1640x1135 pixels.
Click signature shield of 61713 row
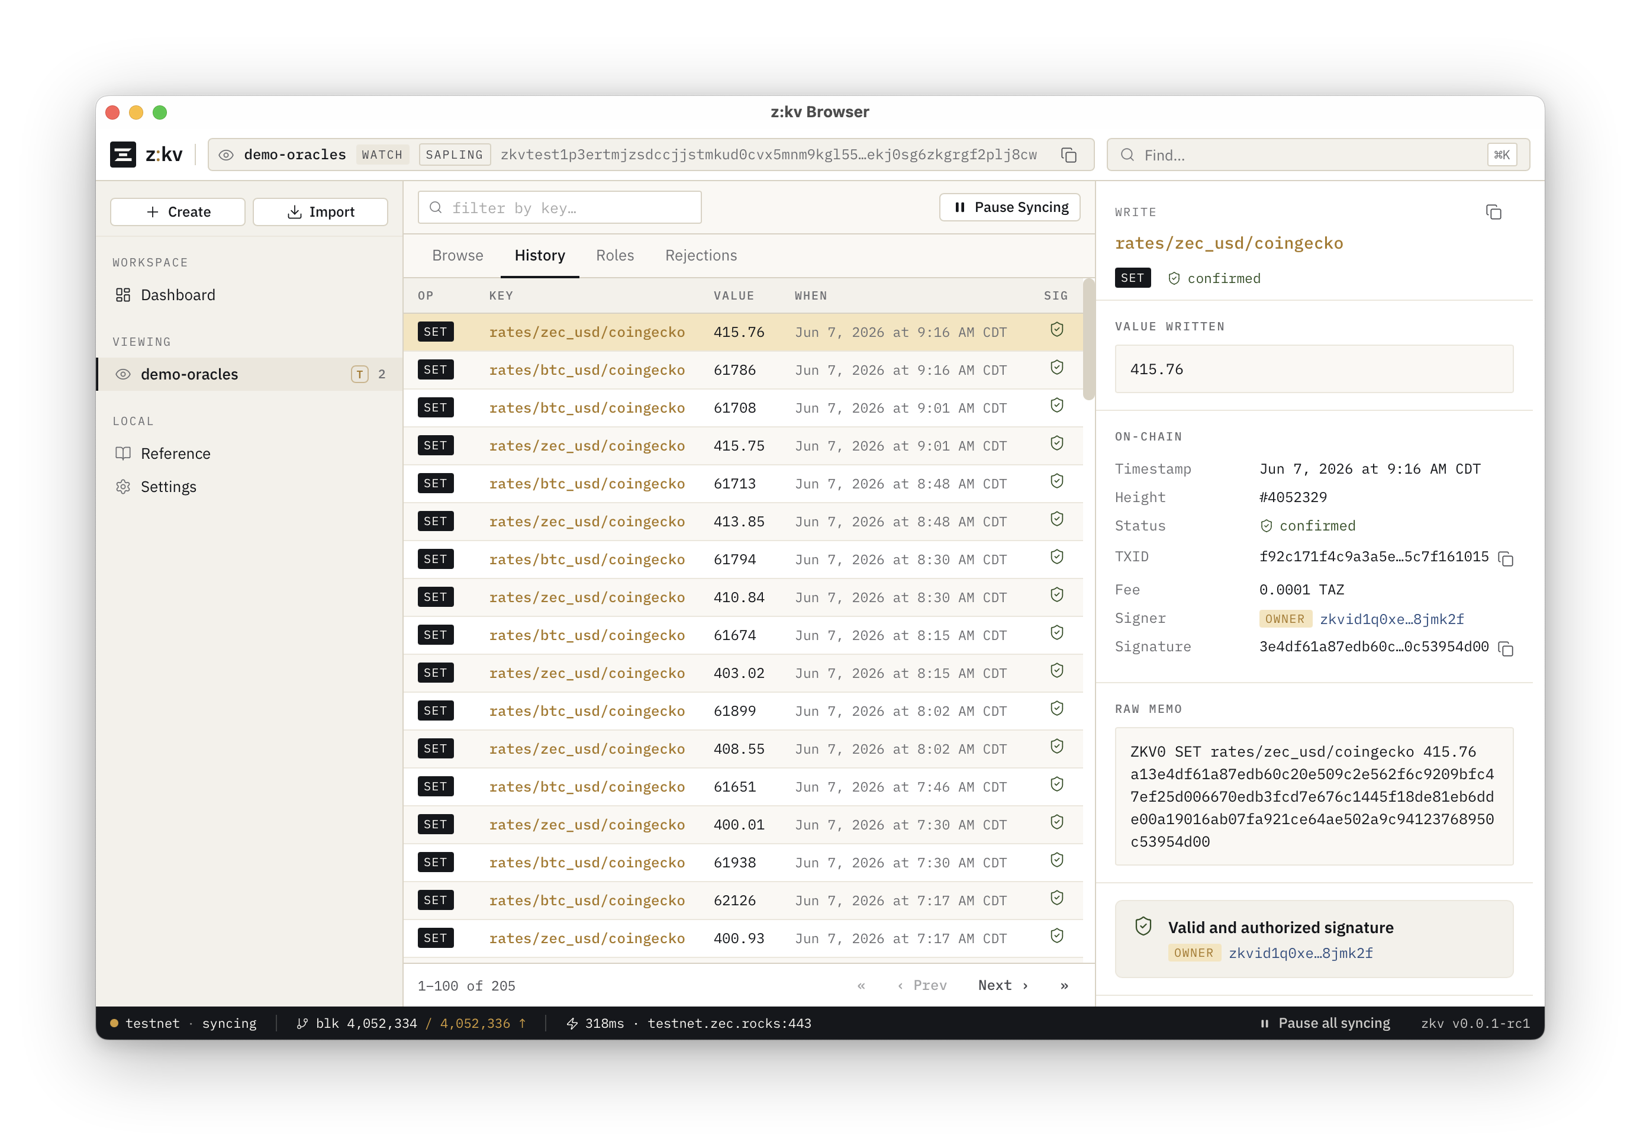[x=1057, y=481]
